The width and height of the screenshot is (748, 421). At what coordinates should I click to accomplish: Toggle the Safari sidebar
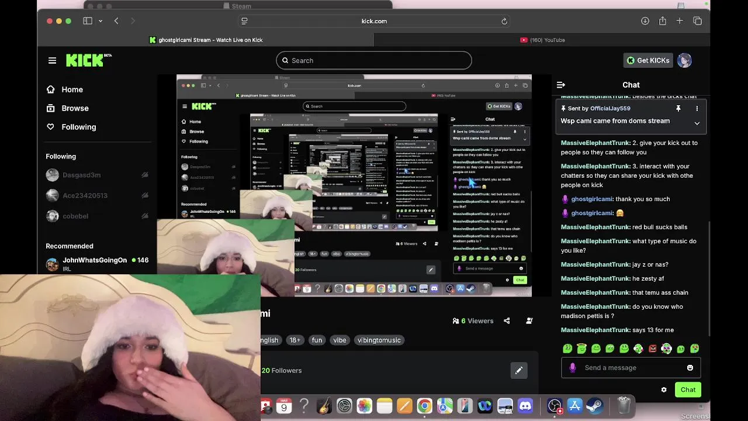[88, 21]
